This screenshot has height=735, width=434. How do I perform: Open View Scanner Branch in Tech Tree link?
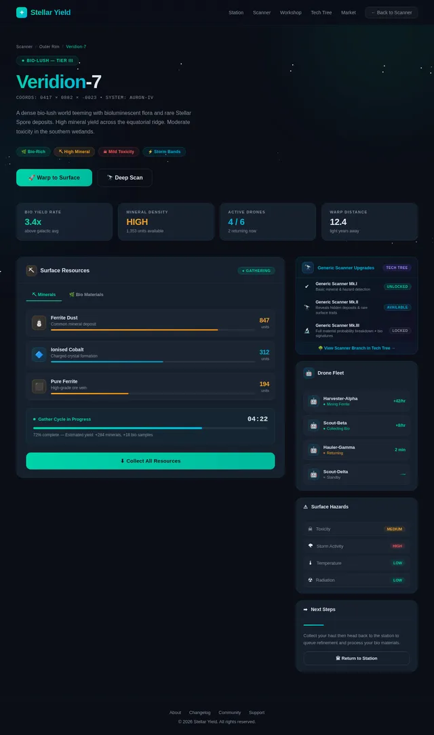(357, 348)
